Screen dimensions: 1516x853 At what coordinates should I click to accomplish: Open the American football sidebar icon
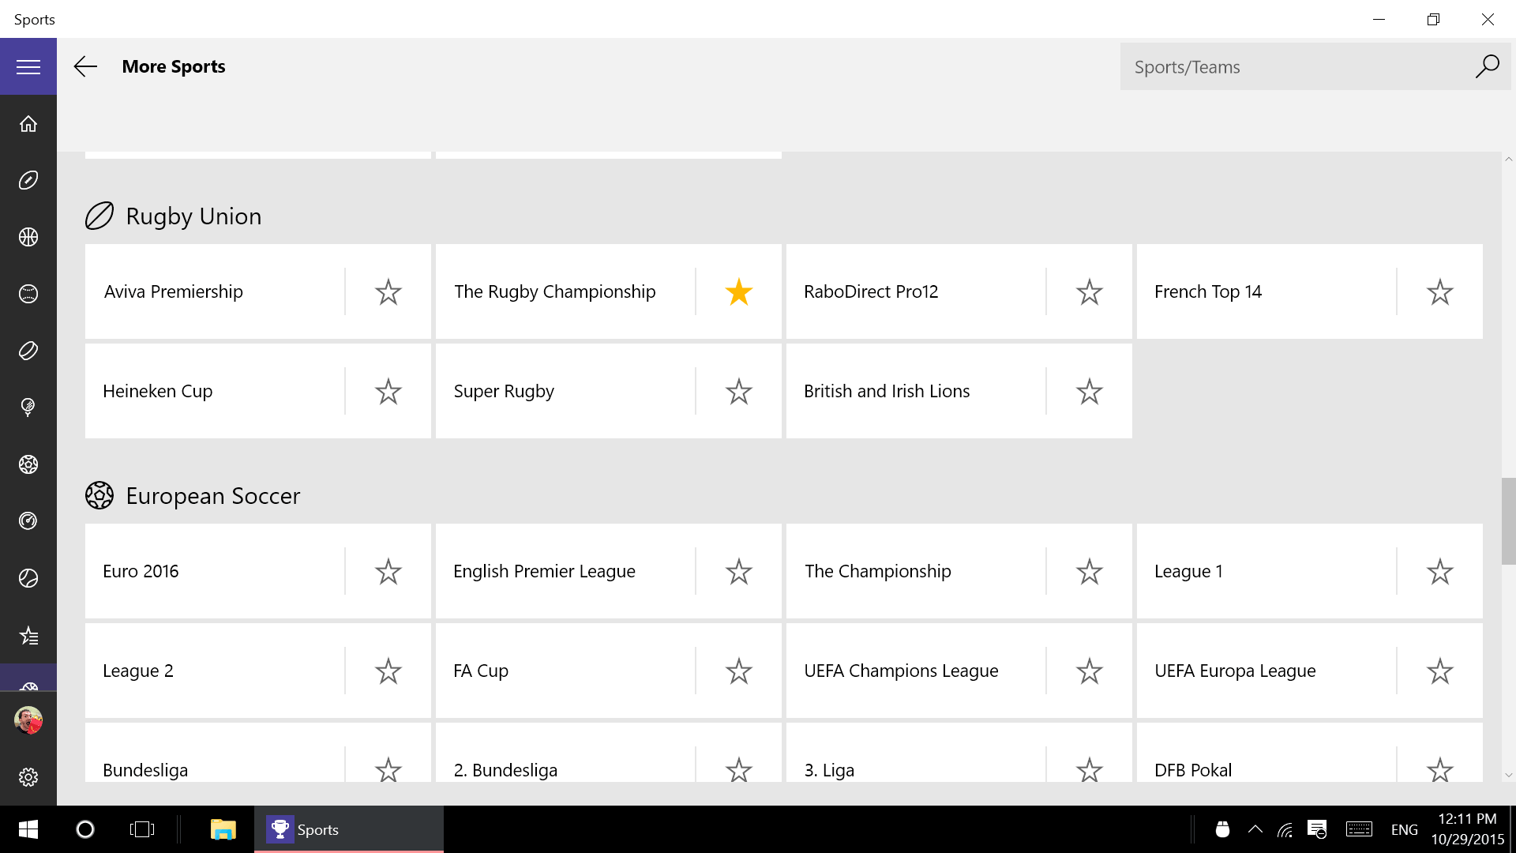click(28, 181)
